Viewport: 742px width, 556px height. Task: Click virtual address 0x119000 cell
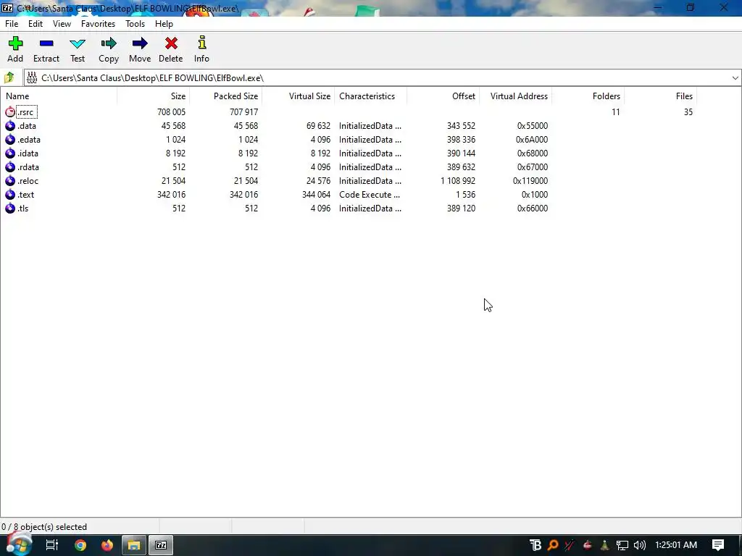coord(530,180)
